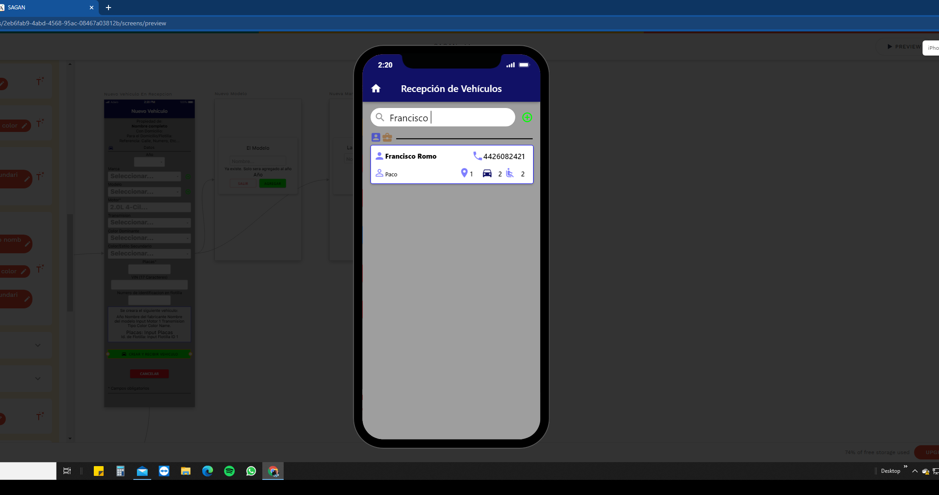Expand the upper chevron in left panel
939x495 pixels.
pos(38,345)
